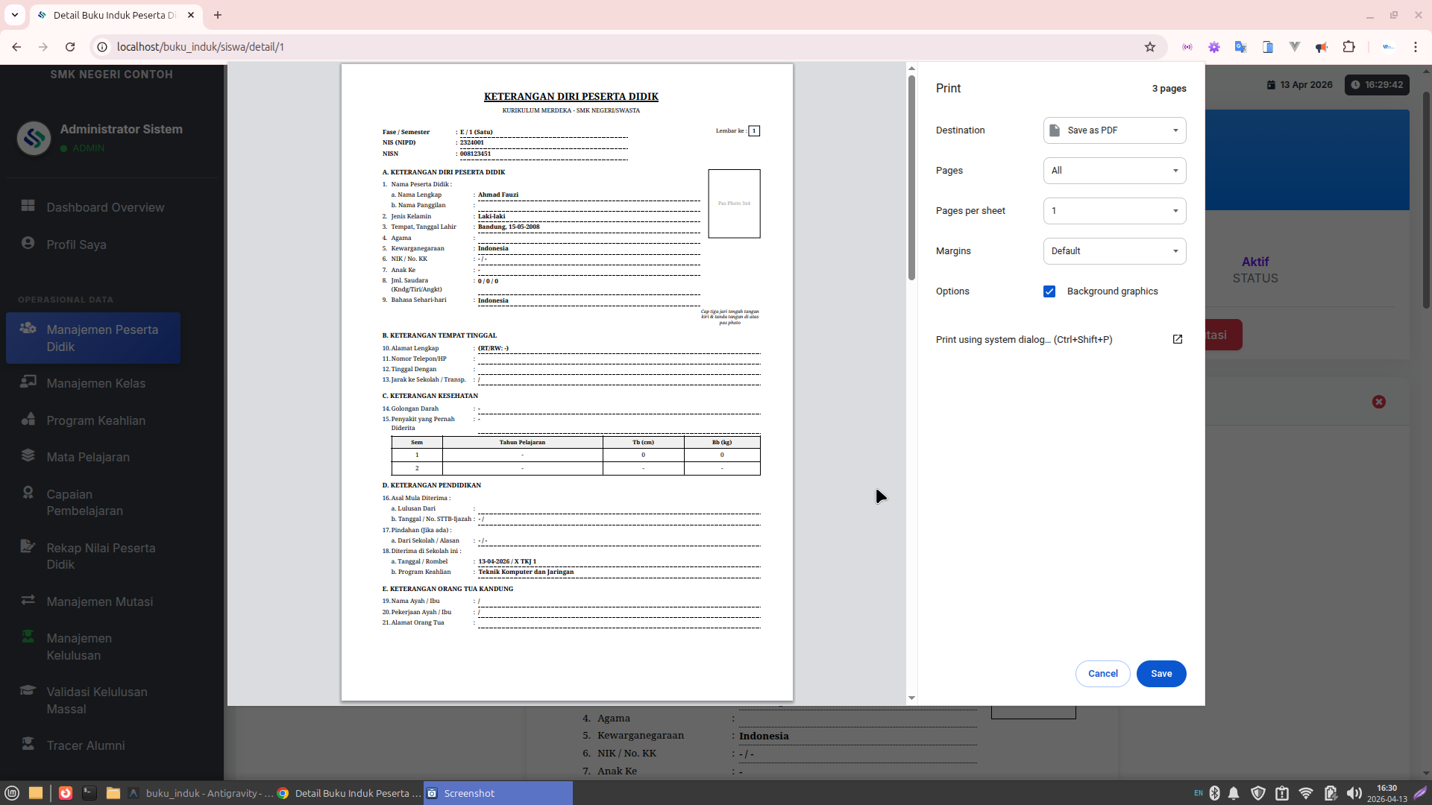Click the bookmark star icon in address bar
This screenshot has width=1432, height=805.
1150,47
